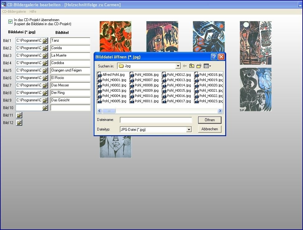
Task: Open the Hilfe menu
Action: (x=33, y=11)
